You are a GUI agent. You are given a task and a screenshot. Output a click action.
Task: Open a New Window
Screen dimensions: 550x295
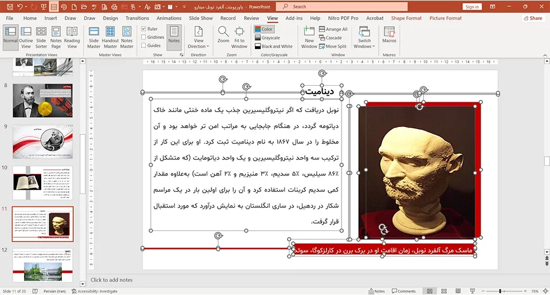click(x=309, y=37)
